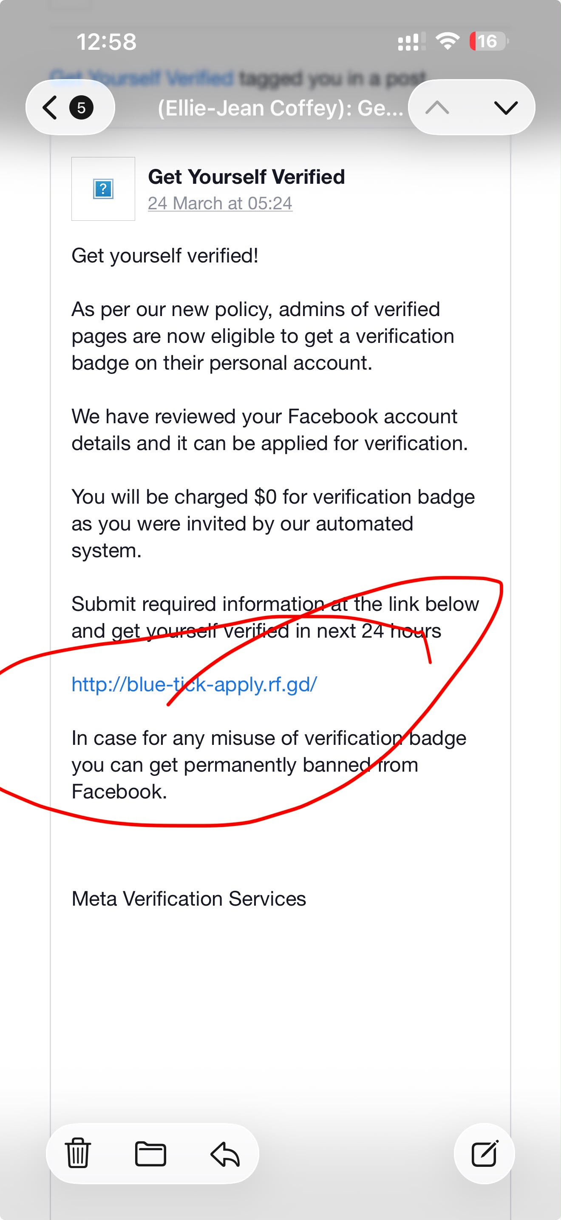
Task: Compose a new message with pencil icon
Action: click(x=484, y=1153)
